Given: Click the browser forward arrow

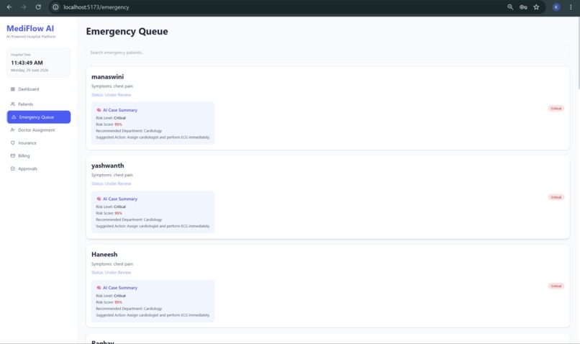Looking at the screenshot, I should [x=24, y=7].
